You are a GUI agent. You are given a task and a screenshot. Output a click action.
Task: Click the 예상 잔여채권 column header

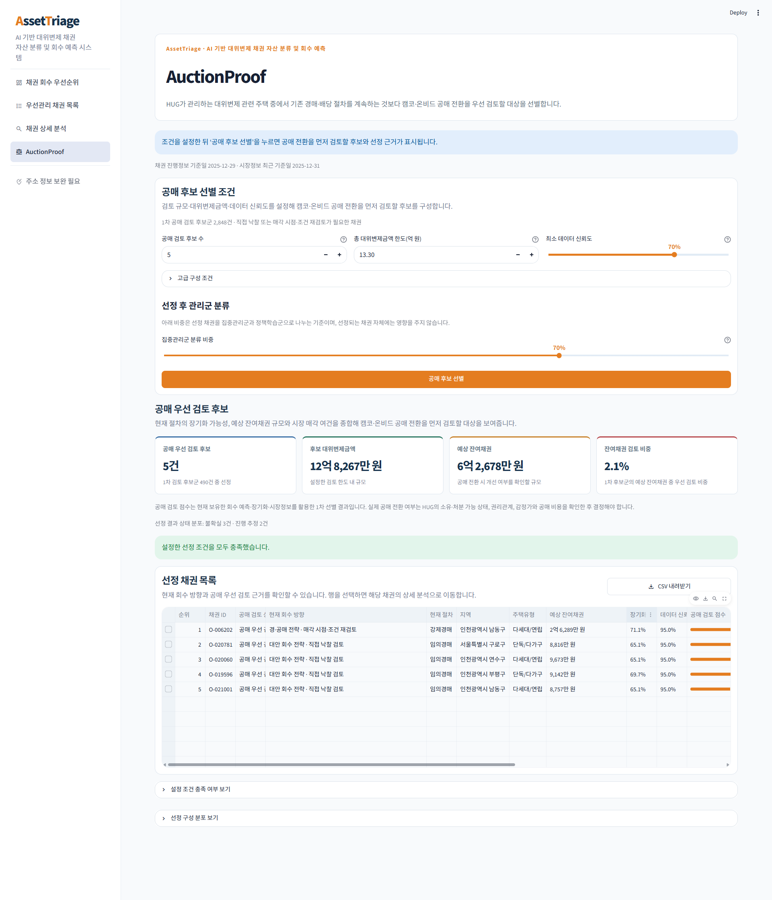point(586,614)
